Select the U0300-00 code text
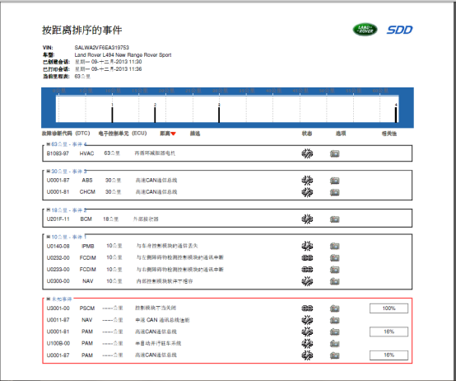This screenshot has height=381, width=456. pos(58,281)
